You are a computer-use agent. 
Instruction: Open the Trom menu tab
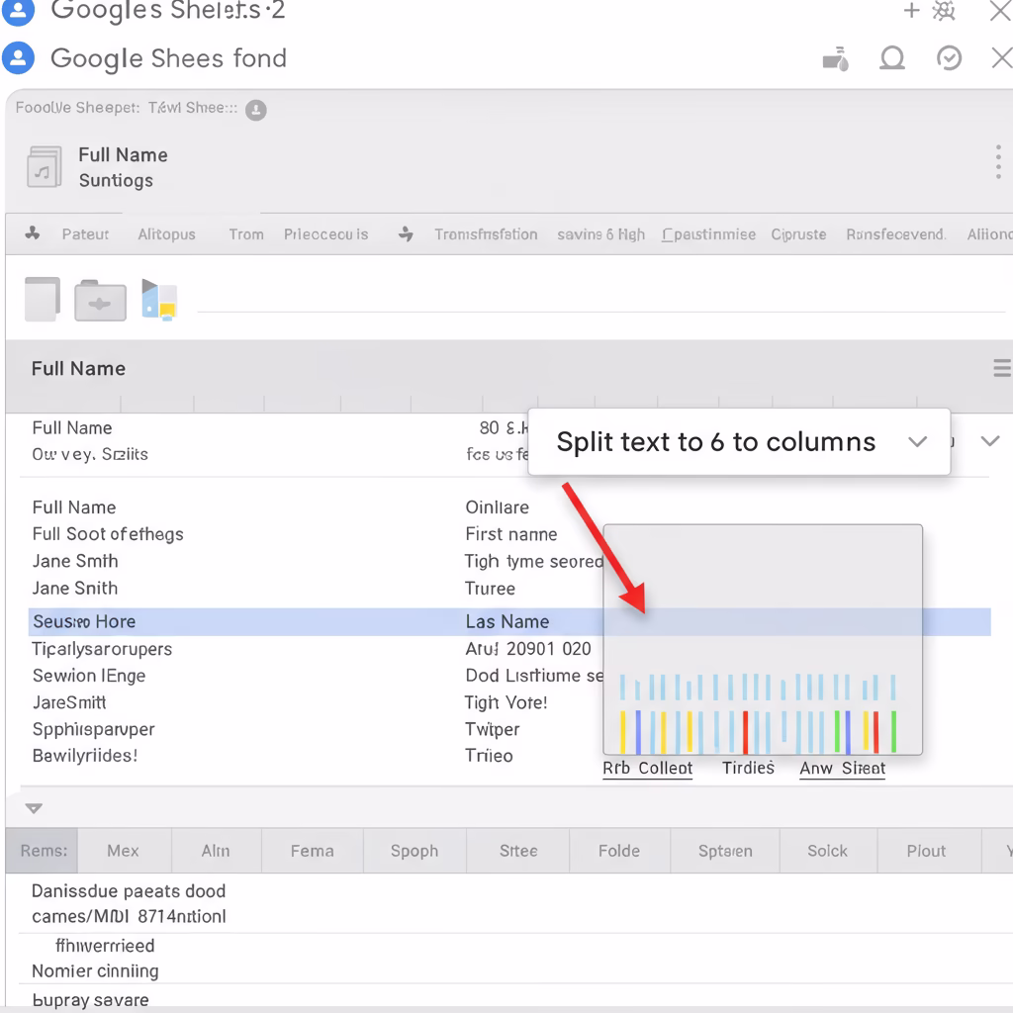tap(246, 234)
